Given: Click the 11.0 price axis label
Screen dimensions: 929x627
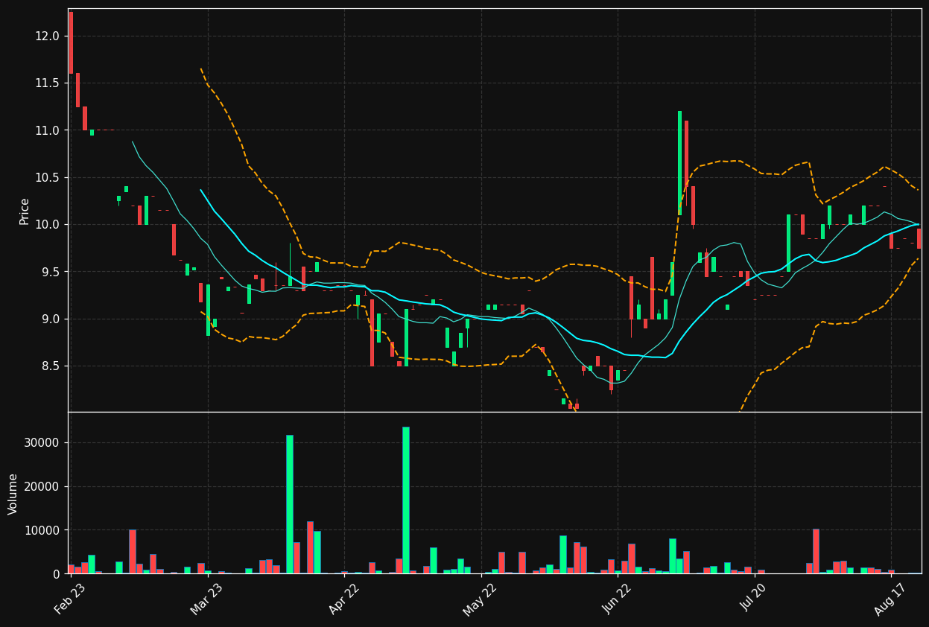Looking at the screenshot, I should coord(45,130).
